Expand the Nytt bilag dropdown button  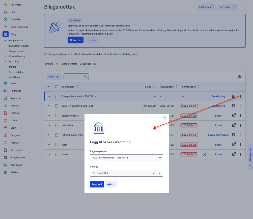[x=227, y=7]
